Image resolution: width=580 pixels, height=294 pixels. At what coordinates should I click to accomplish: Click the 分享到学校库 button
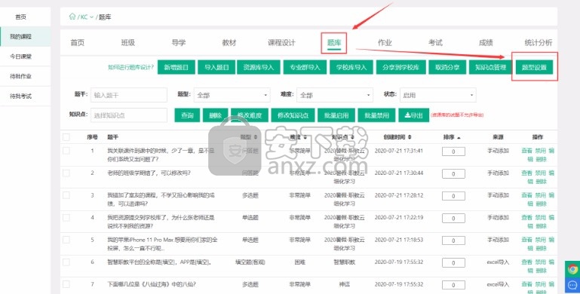[401, 67]
